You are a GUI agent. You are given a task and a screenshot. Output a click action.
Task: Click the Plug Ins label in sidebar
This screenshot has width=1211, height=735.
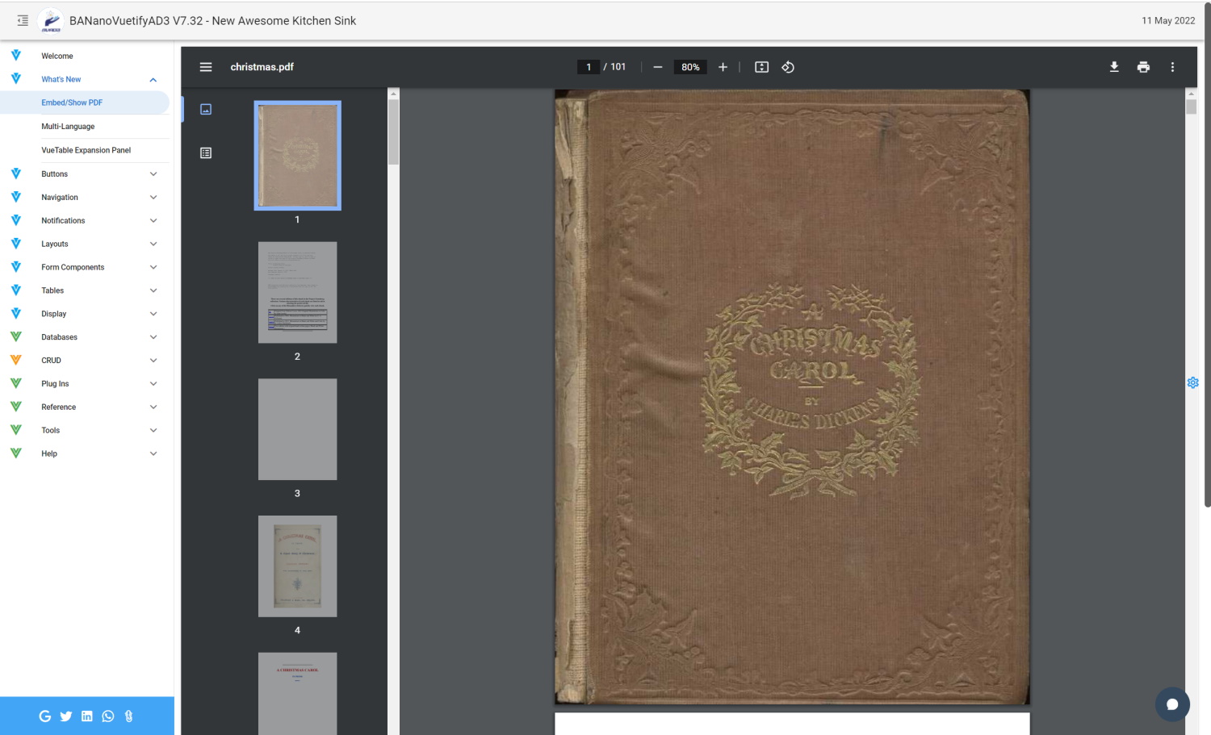55,384
